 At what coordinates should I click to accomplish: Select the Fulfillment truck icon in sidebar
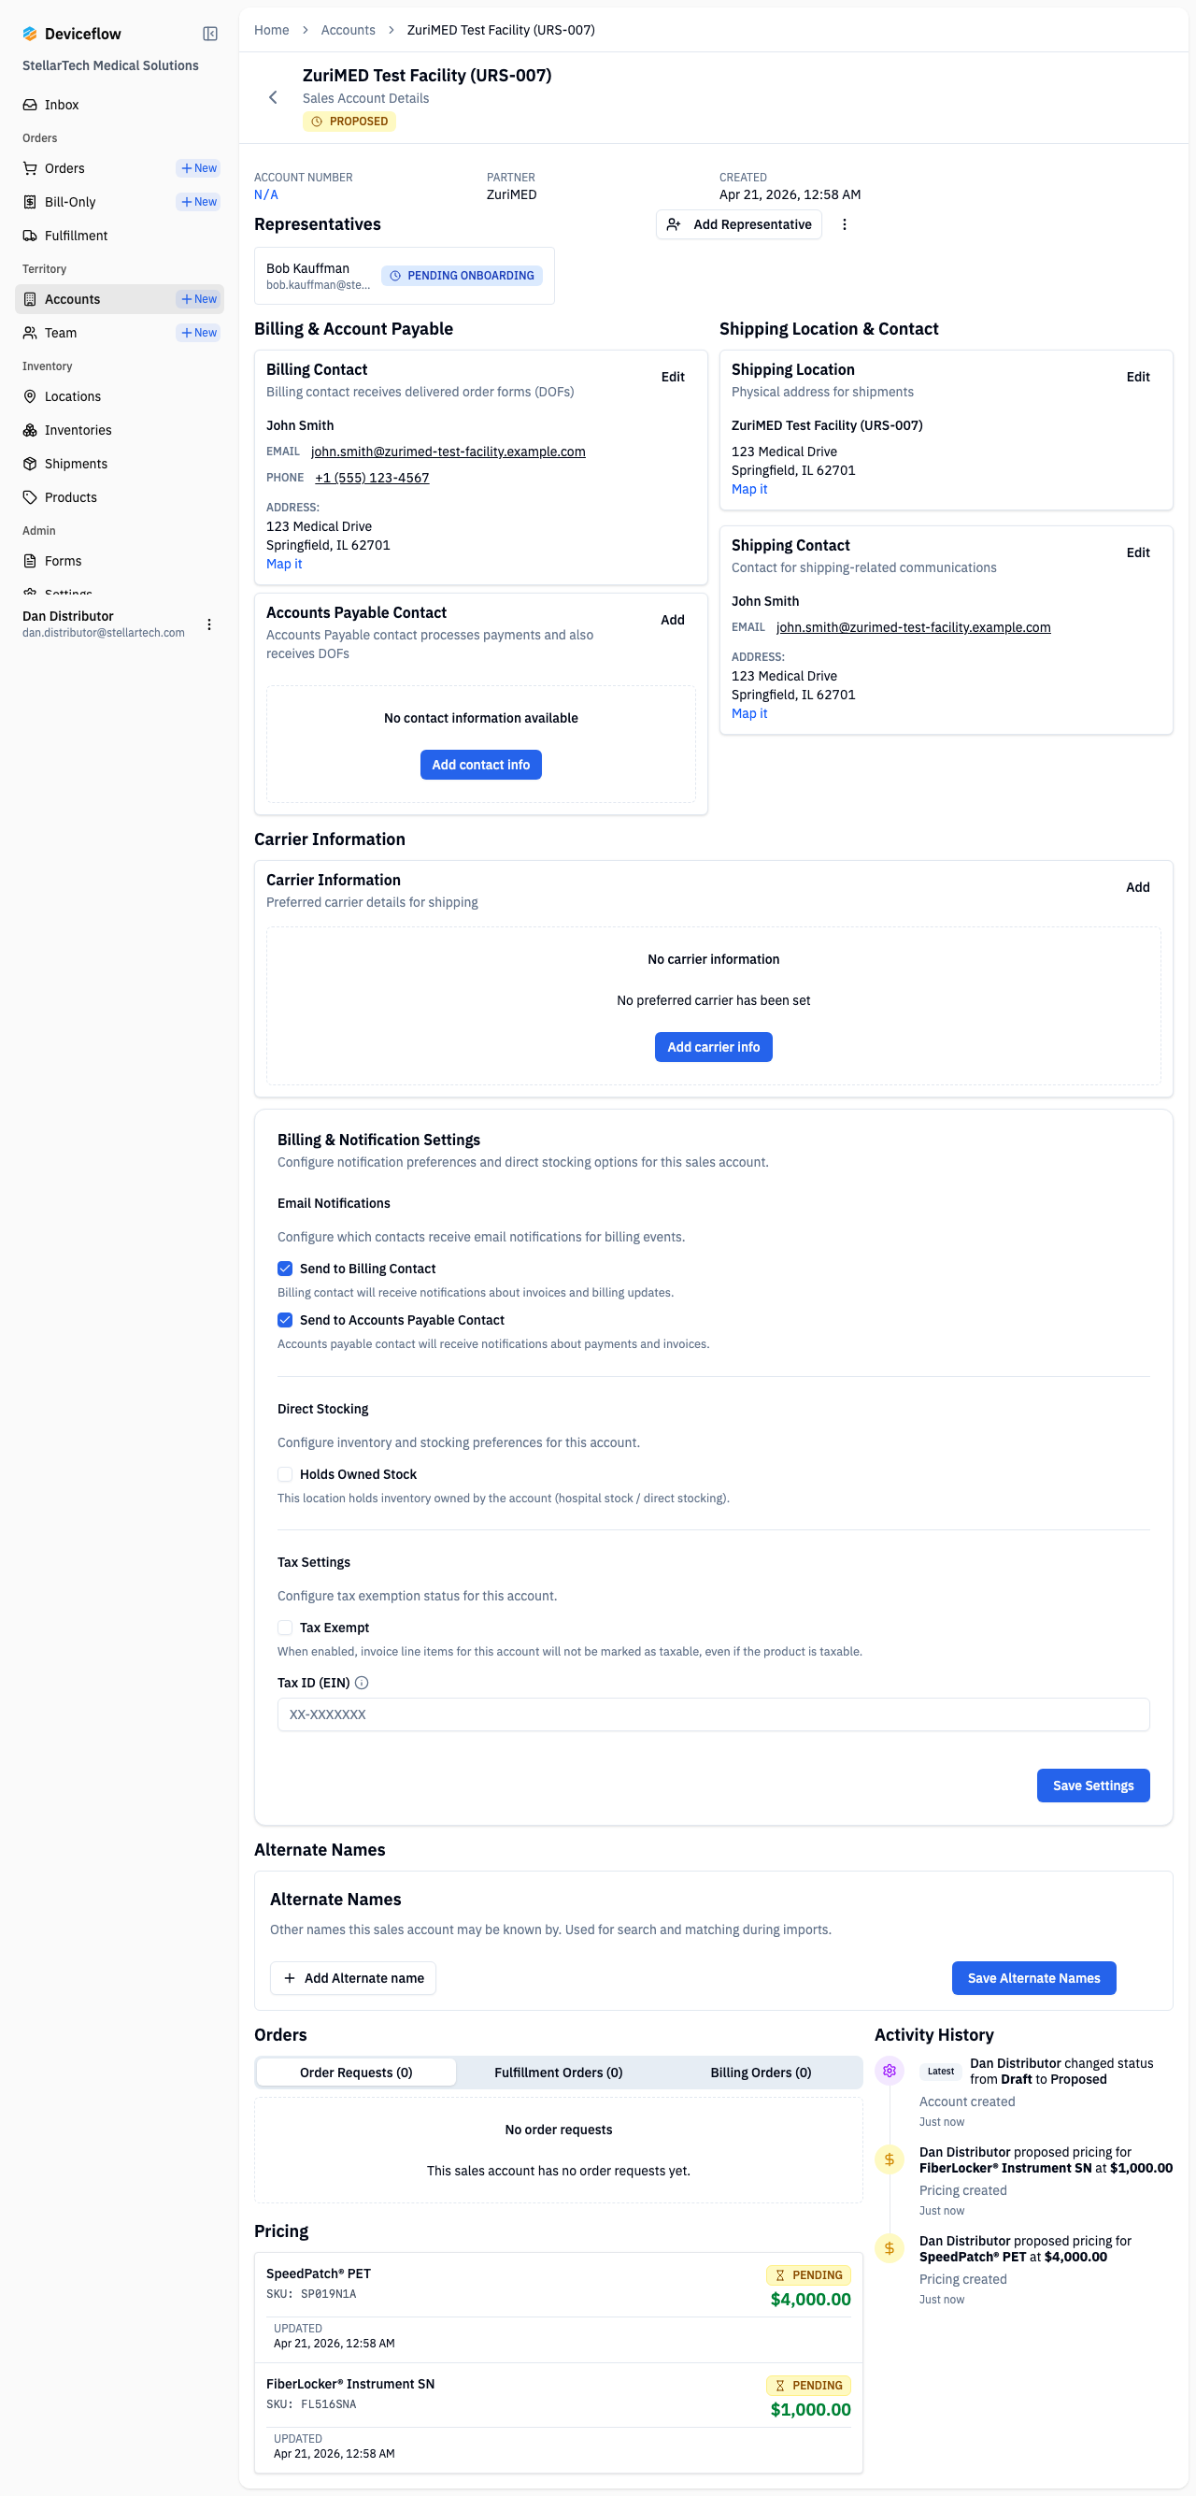pyautogui.click(x=30, y=235)
